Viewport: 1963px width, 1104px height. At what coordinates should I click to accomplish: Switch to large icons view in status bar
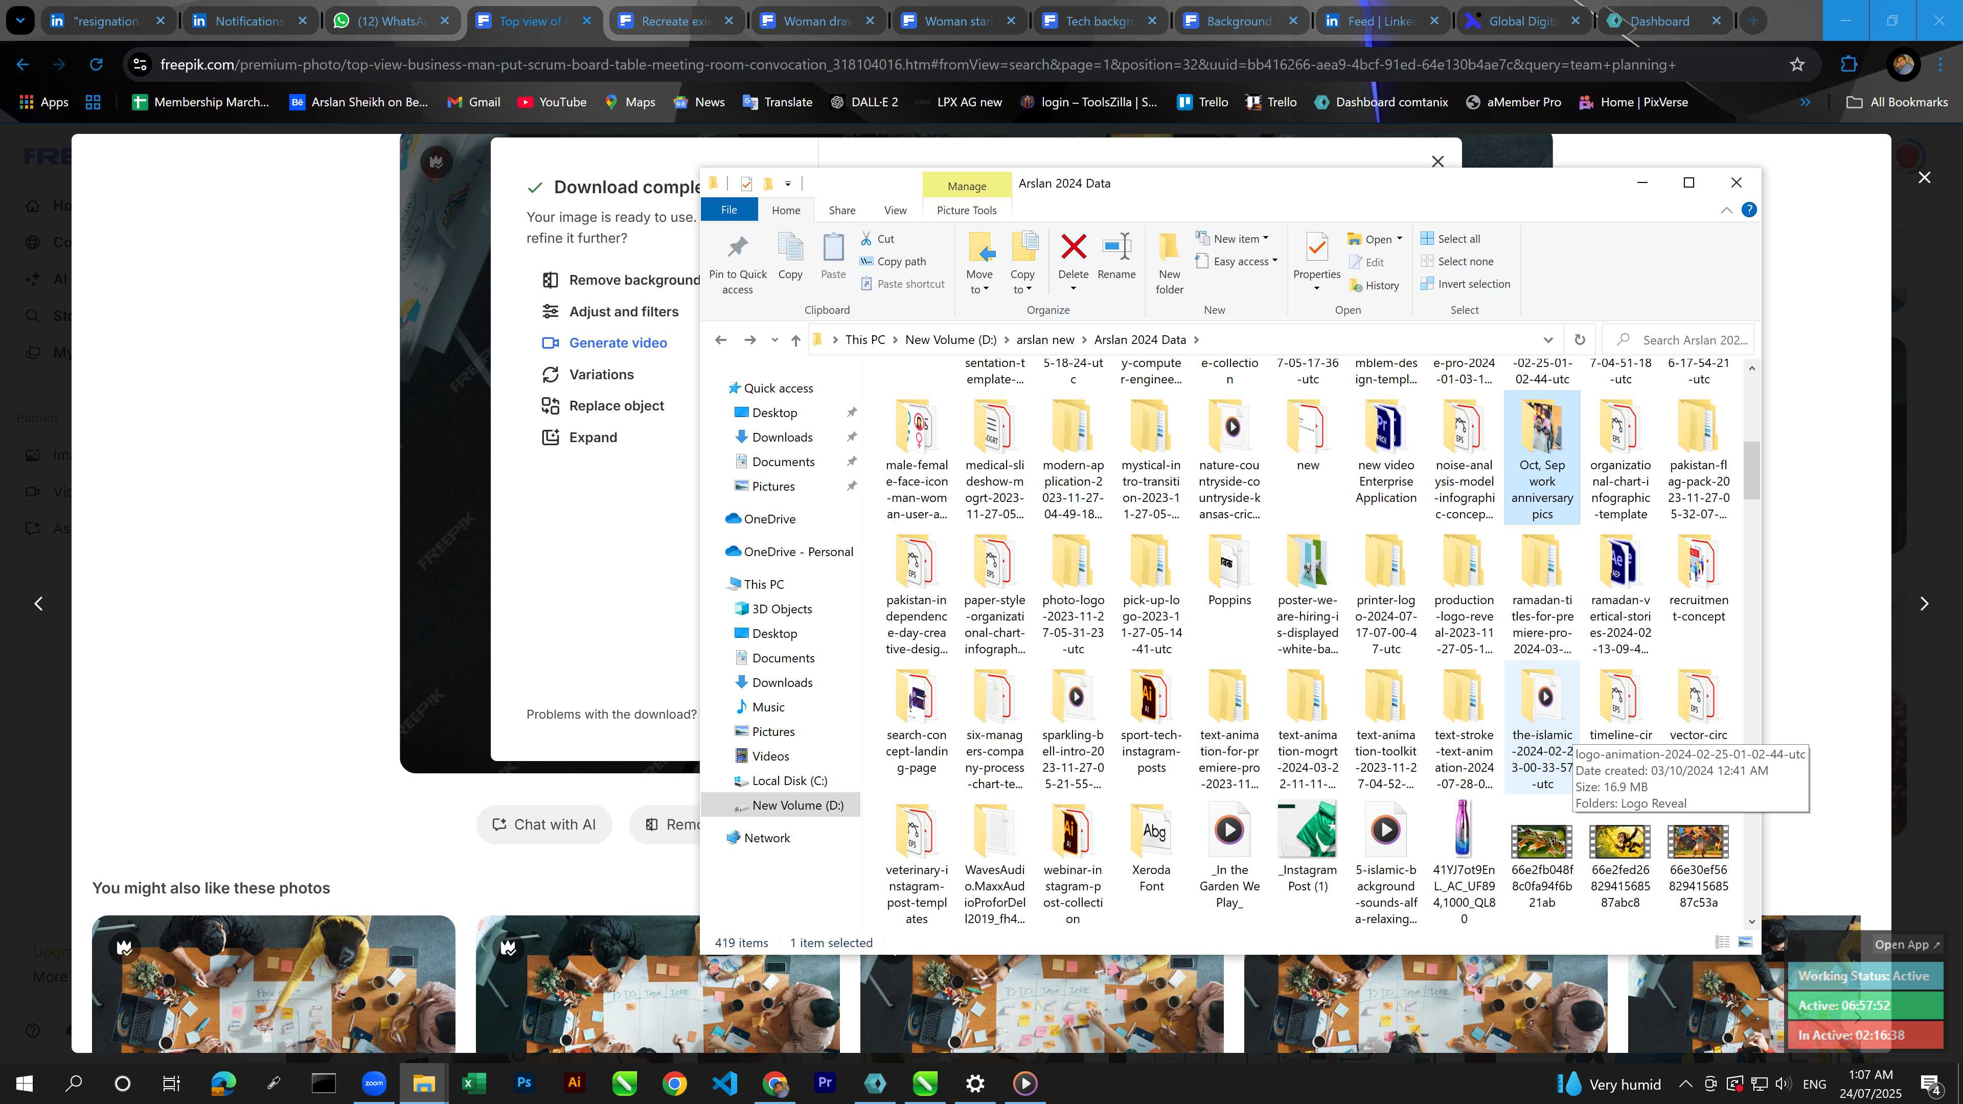(x=1745, y=941)
